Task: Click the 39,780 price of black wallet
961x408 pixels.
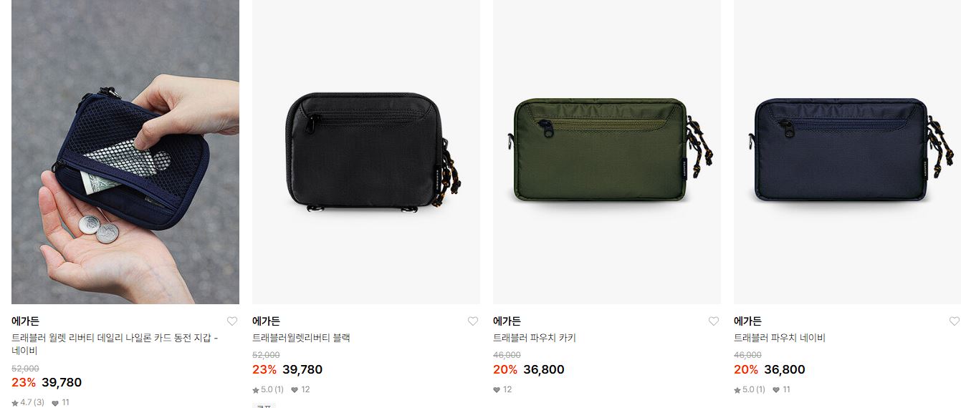Action: [302, 369]
